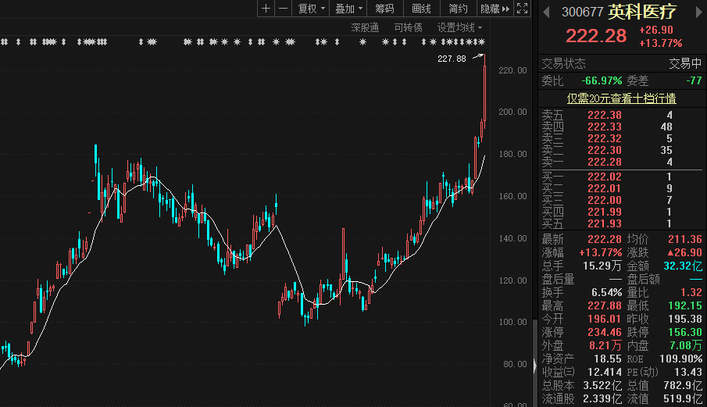The width and height of the screenshot is (707, 407).
Task: Open the 叠加 overlay dropdown
Action: (348, 9)
